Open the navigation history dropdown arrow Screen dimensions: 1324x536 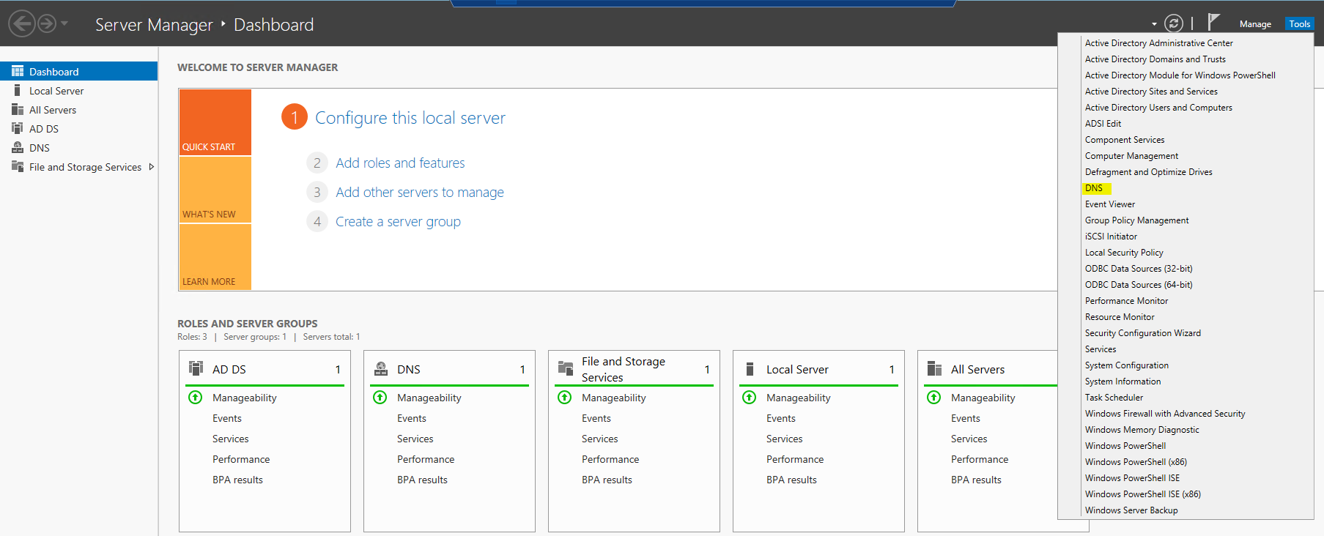pyautogui.click(x=64, y=23)
